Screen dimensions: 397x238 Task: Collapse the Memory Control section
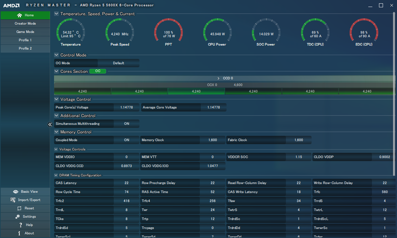click(57, 132)
